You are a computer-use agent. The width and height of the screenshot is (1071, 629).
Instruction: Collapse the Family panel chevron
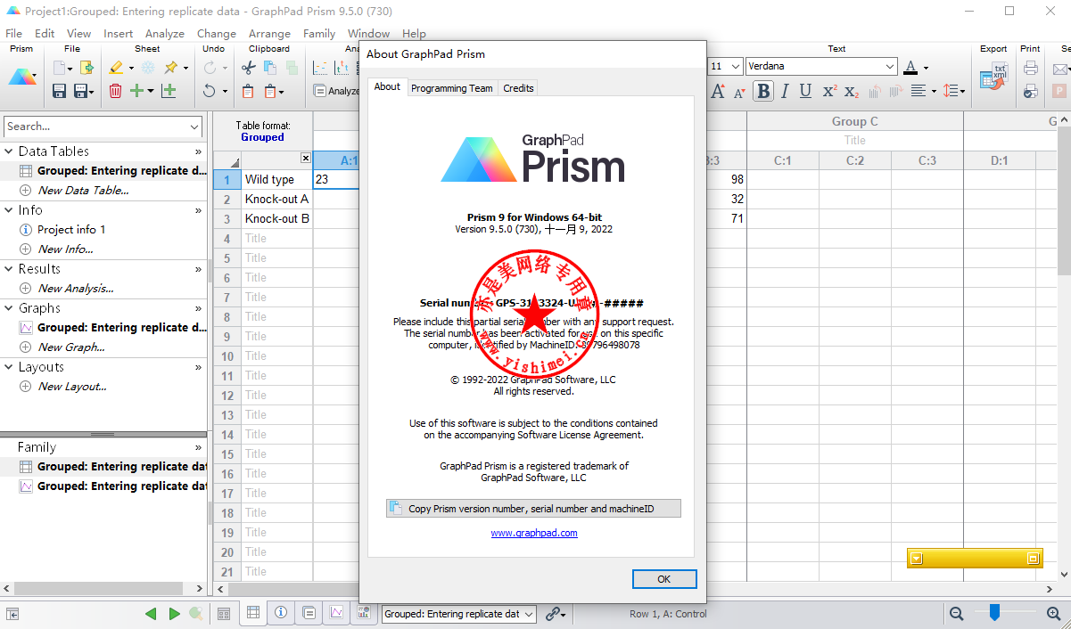[198, 447]
